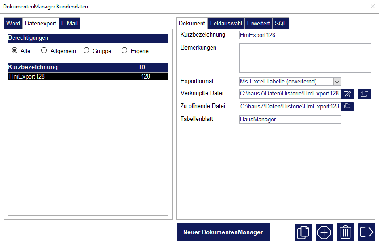Screen dimensions: 379x244
Task: Click the Neuer DokumentenManager button
Action: click(223, 232)
